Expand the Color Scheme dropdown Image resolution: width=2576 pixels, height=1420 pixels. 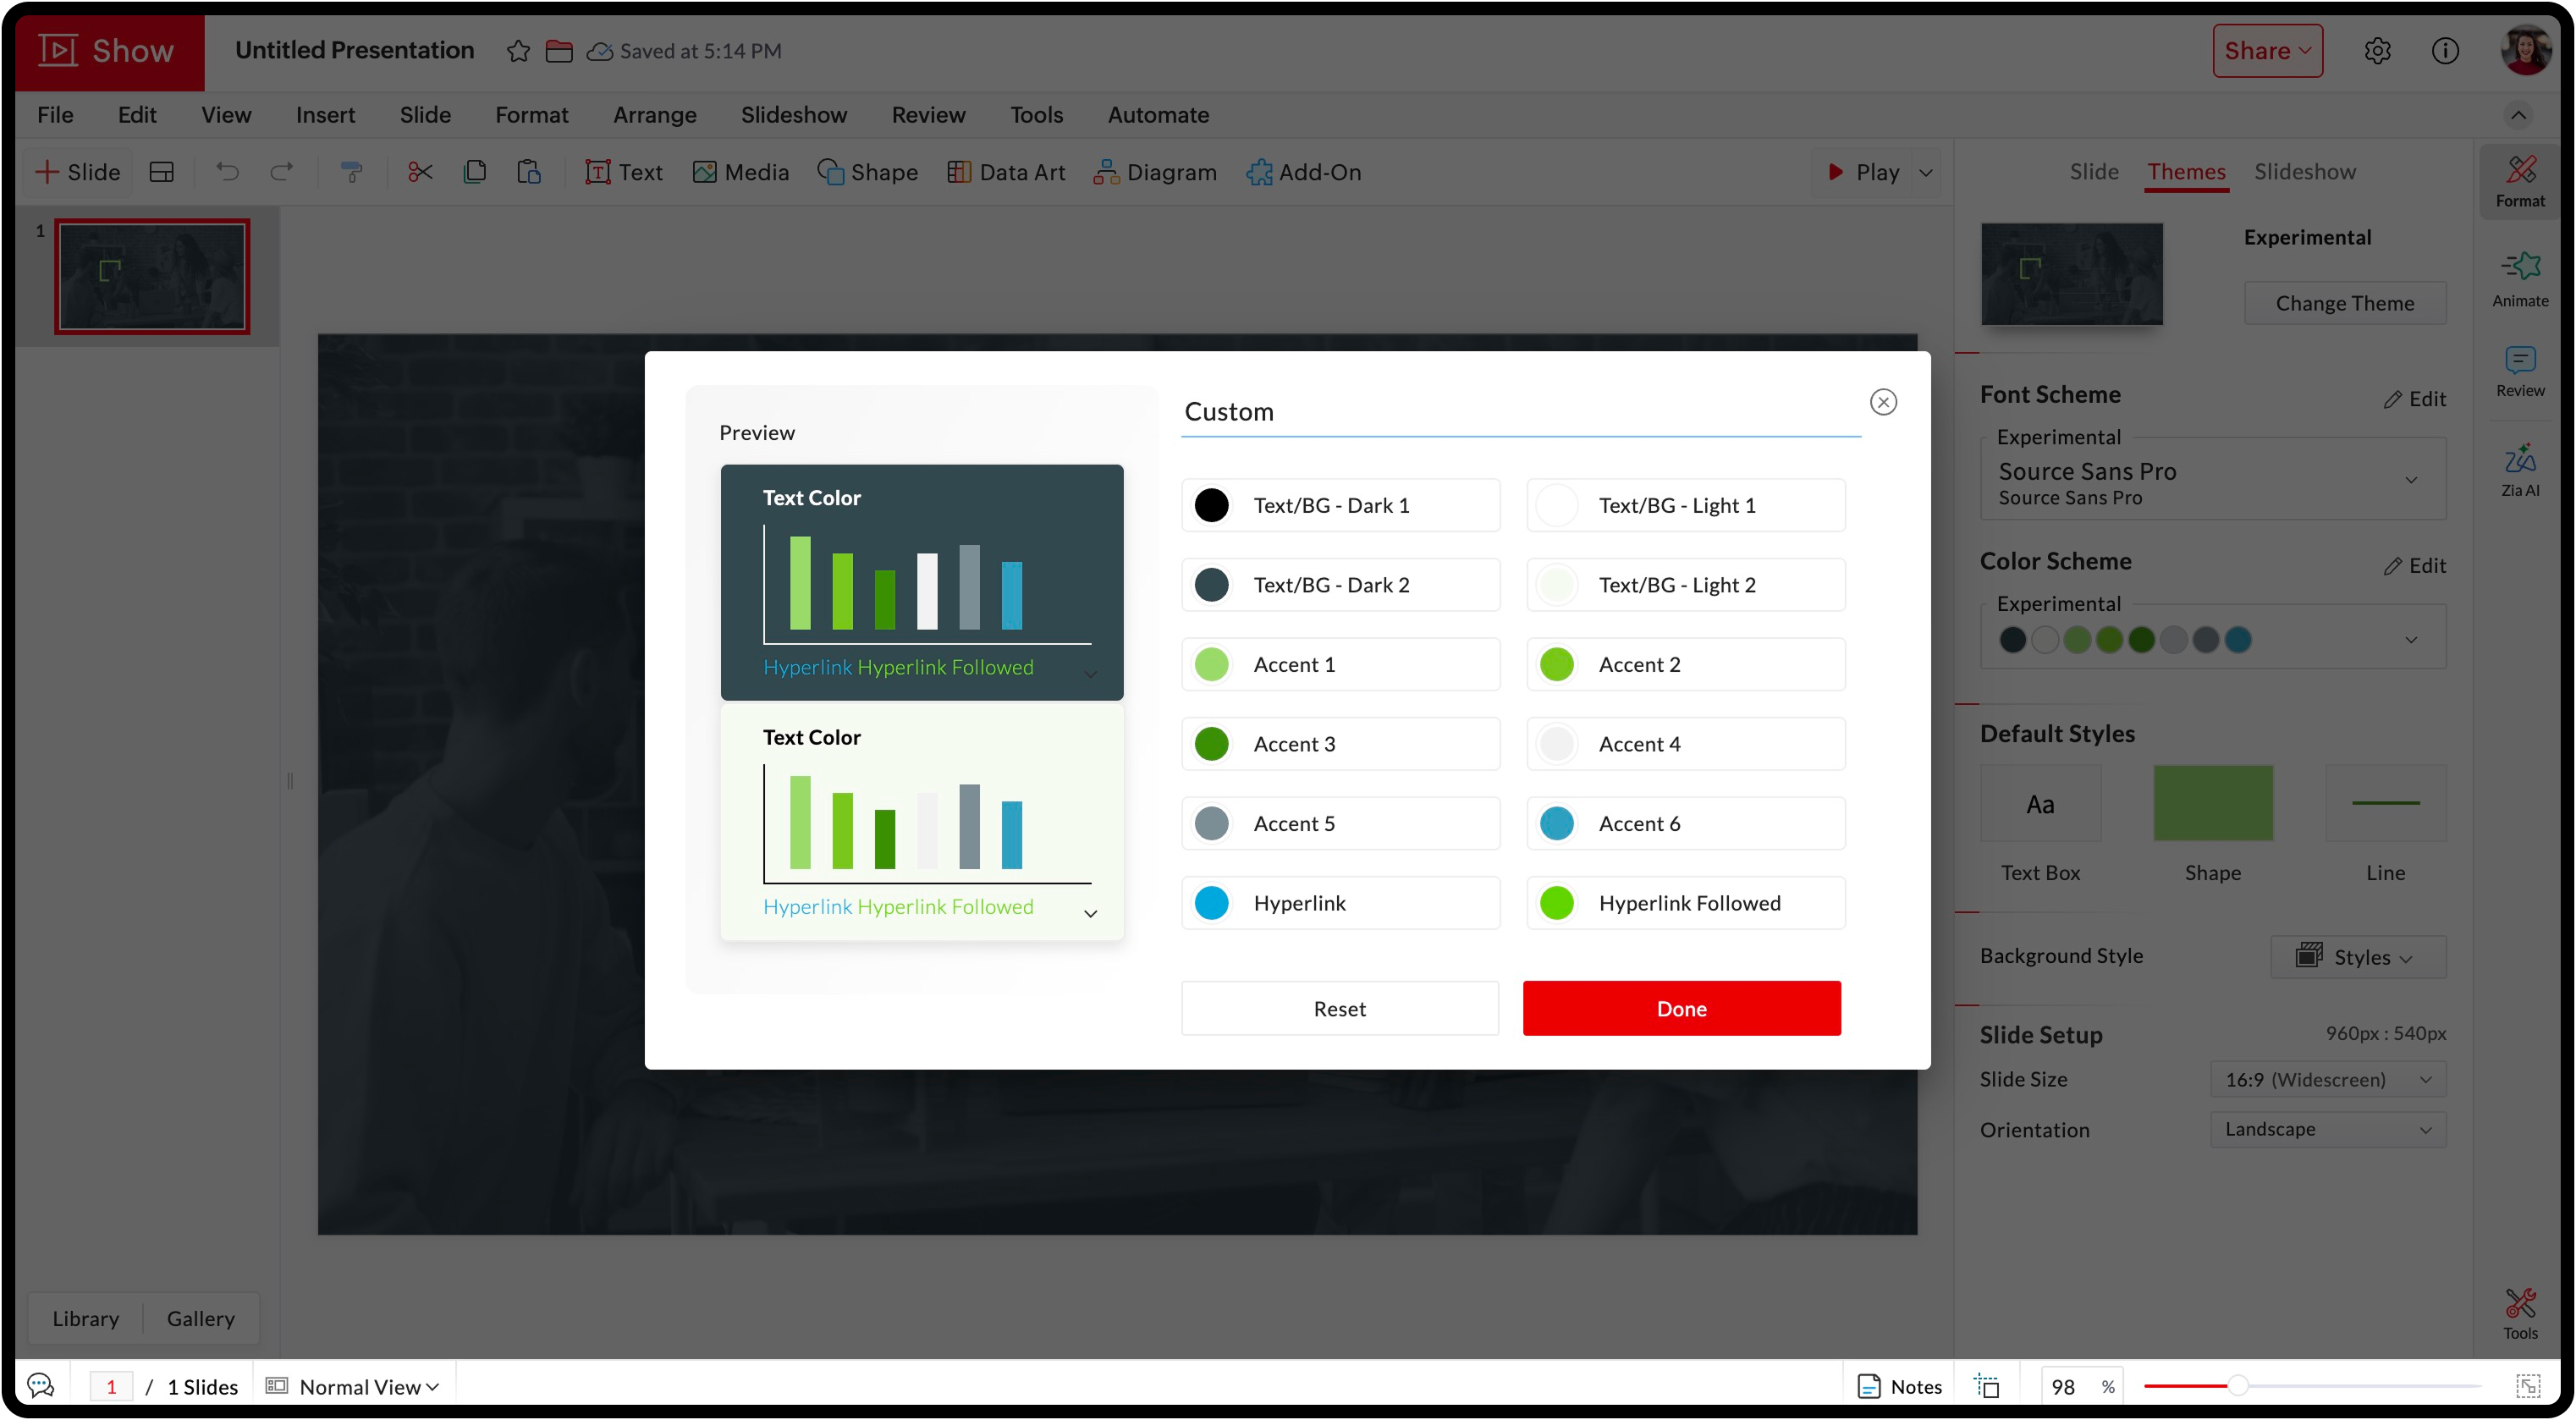point(2411,640)
